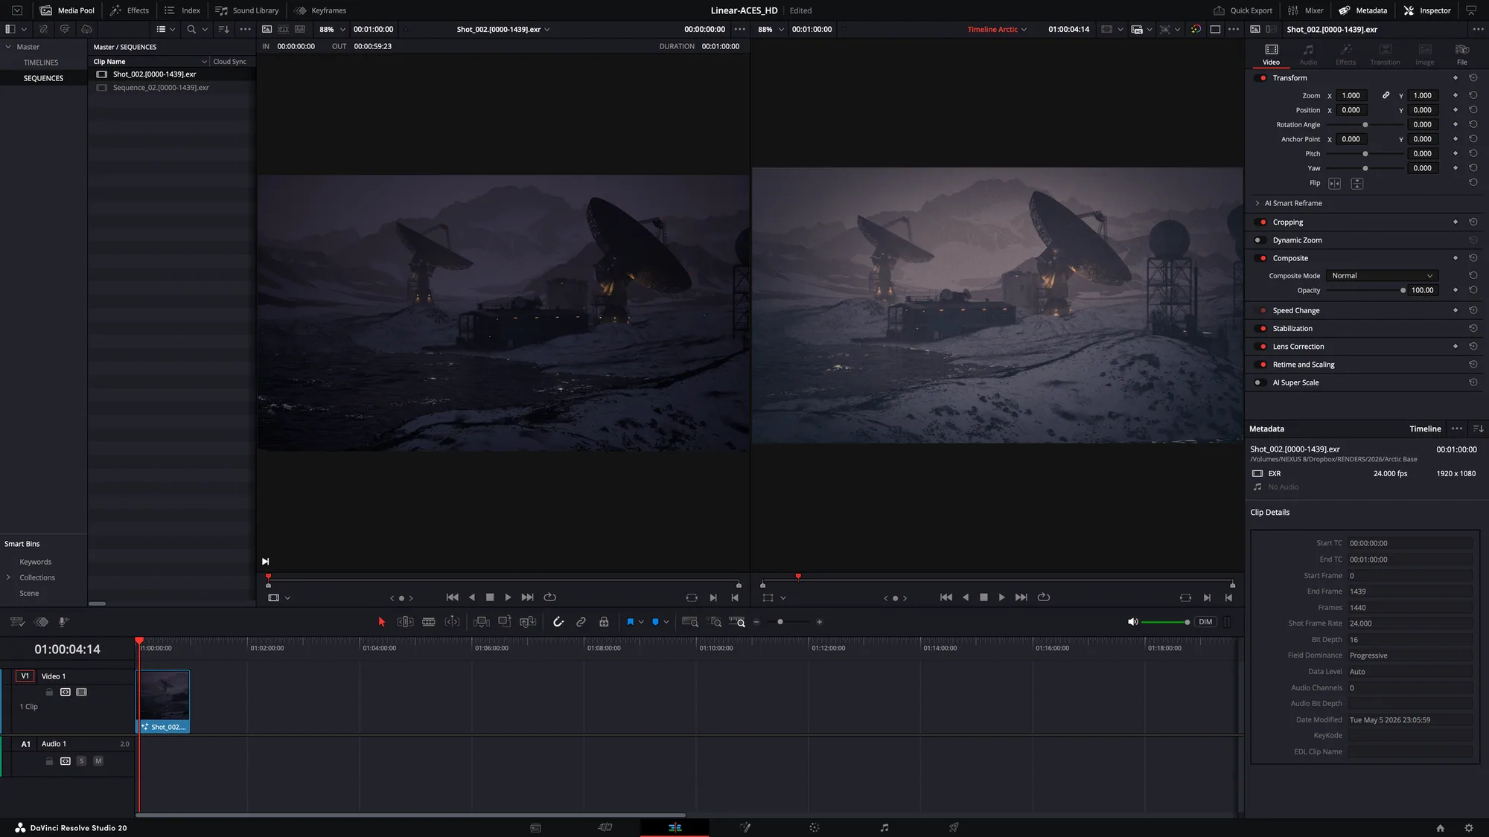Enable the Dynamic Zoom toggle
This screenshot has height=837, width=1489.
click(x=1260, y=240)
